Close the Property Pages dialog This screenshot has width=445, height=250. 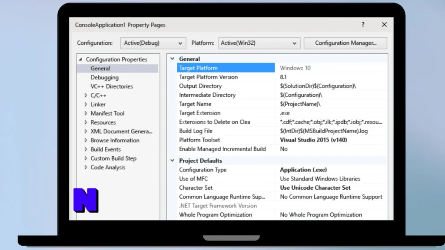click(x=384, y=25)
